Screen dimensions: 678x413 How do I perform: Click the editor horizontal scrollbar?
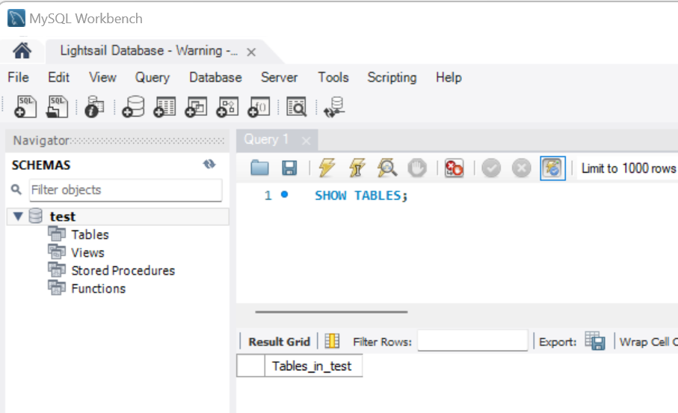coord(331,312)
